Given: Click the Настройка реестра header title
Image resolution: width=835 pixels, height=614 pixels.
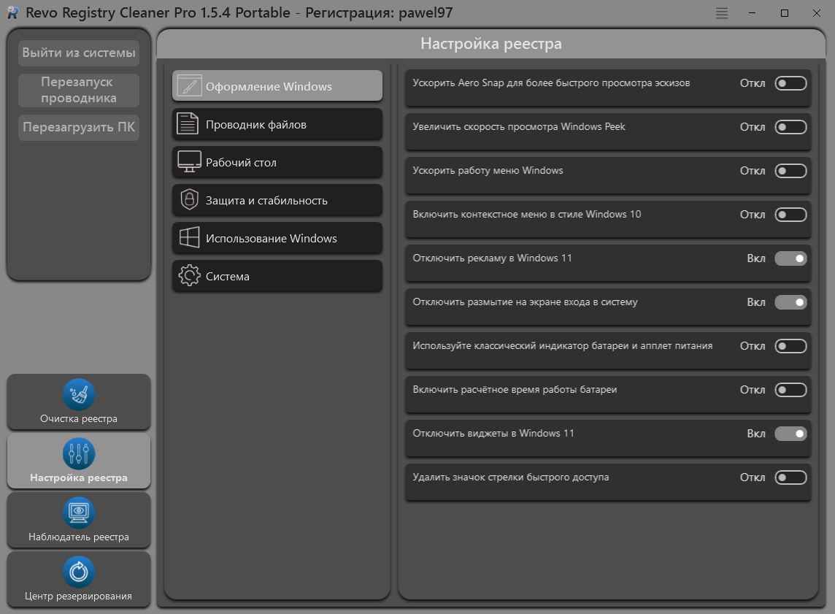Looking at the screenshot, I should 491,44.
